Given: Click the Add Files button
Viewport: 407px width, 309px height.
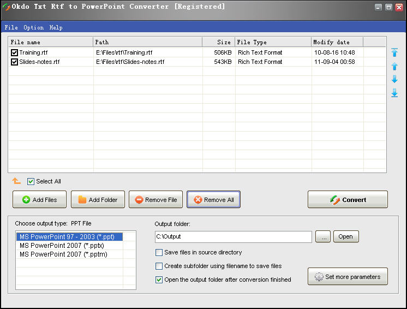Looking at the screenshot, I should click(39, 199).
